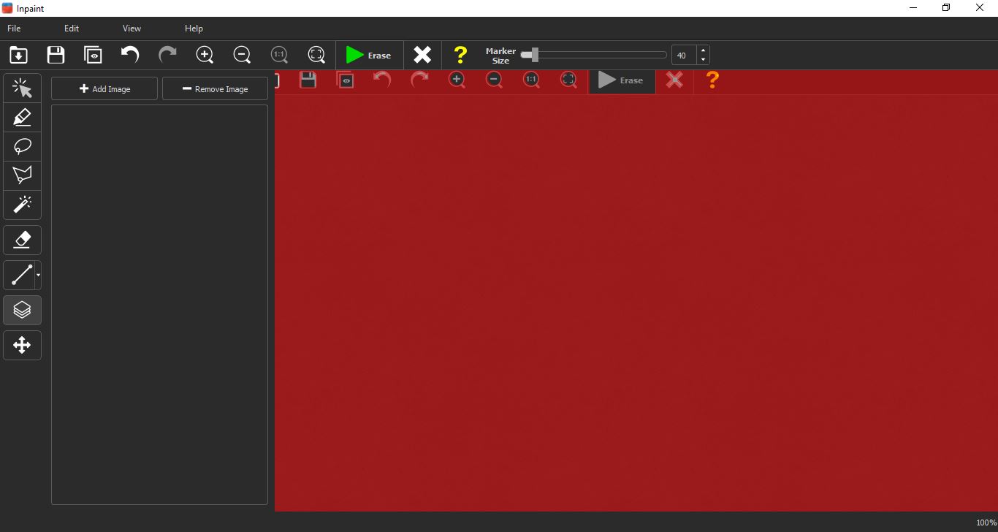Image resolution: width=998 pixels, height=532 pixels.
Task: Zoom in with the plus magnifier icon
Action: (x=205, y=55)
